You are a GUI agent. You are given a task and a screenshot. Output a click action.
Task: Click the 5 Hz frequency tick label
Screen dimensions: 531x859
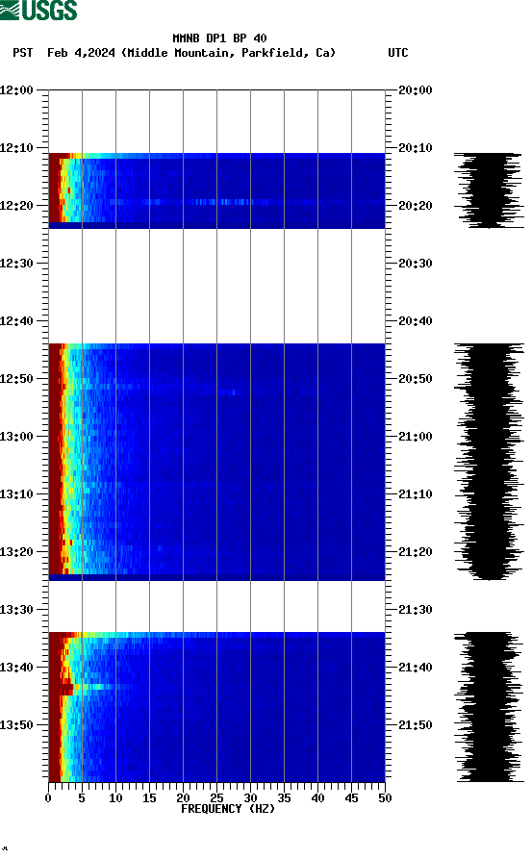pyautogui.click(x=82, y=798)
